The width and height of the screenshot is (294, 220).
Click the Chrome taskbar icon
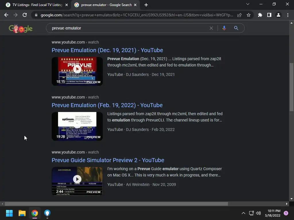click(35, 213)
